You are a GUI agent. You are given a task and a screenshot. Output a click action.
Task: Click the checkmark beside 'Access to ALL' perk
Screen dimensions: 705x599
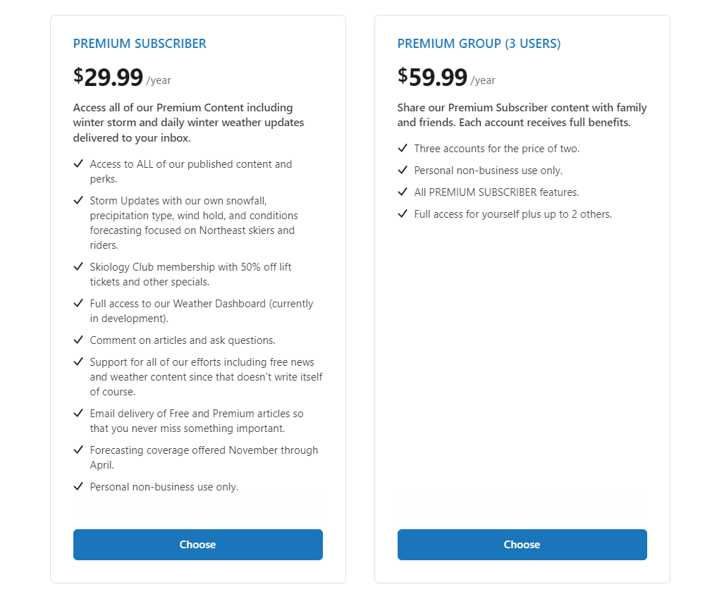point(78,163)
